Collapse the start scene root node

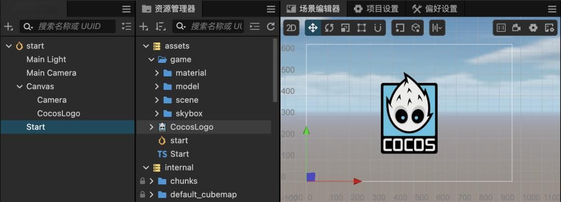coord(9,46)
